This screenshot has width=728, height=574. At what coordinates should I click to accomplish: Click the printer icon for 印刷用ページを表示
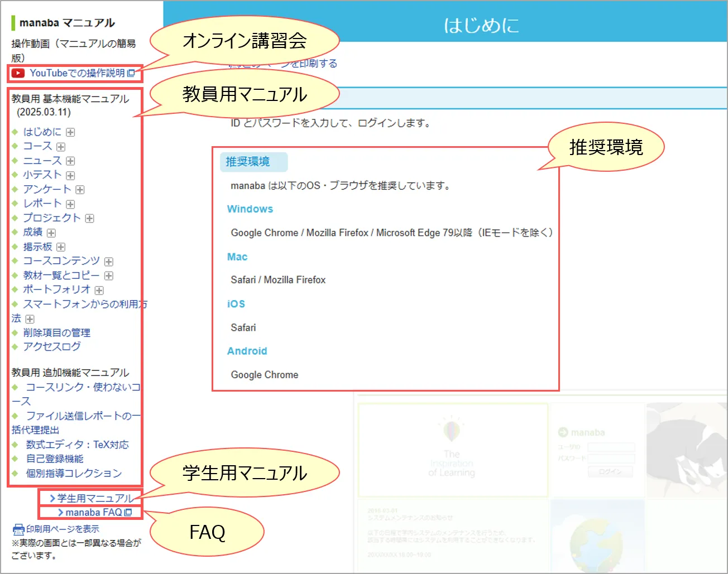[18, 529]
